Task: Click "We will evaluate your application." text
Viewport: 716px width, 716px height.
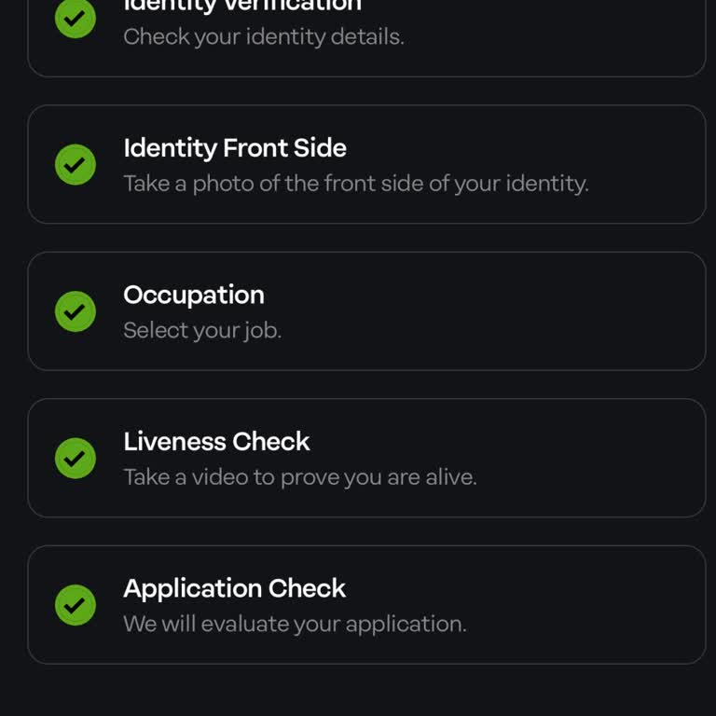Action: [295, 624]
